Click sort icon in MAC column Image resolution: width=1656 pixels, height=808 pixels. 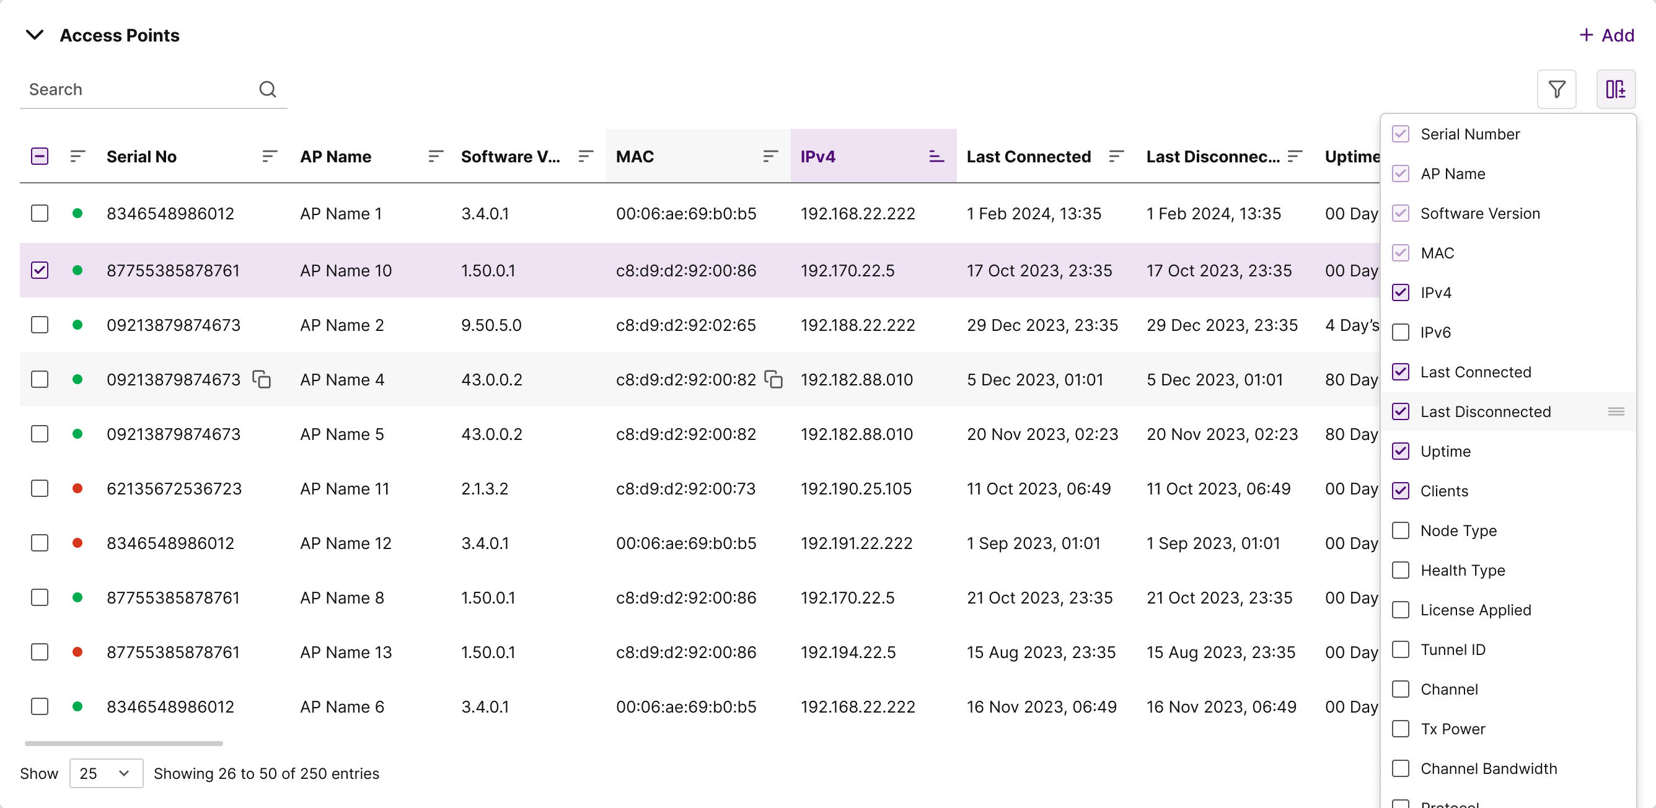770,156
